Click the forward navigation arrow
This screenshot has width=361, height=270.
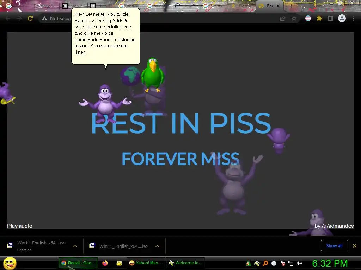pos(19,18)
